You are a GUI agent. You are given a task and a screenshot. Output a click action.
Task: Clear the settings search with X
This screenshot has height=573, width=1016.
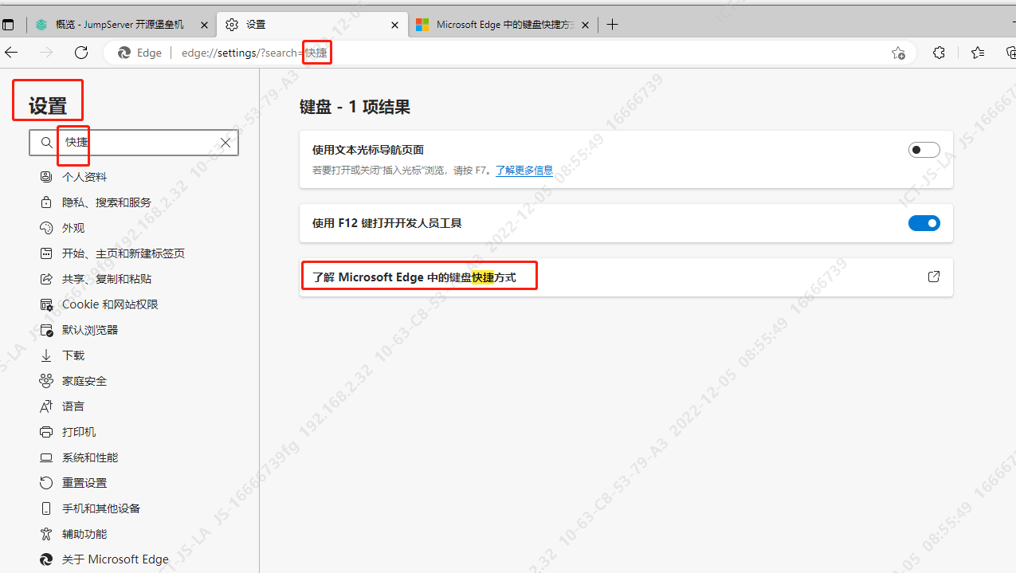click(226, 143)
